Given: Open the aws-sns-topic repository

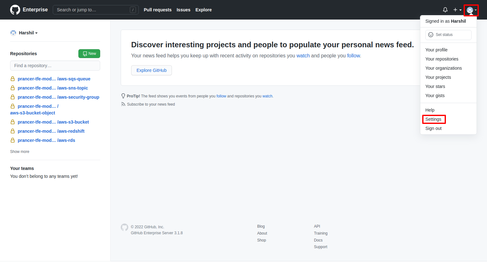Looking at the screenshot, I should 53,88.
